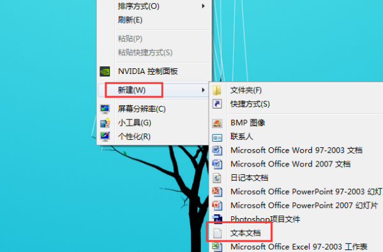Click the gadgets (小工具) icon
The image size is (383, 252).
point(105,122)
